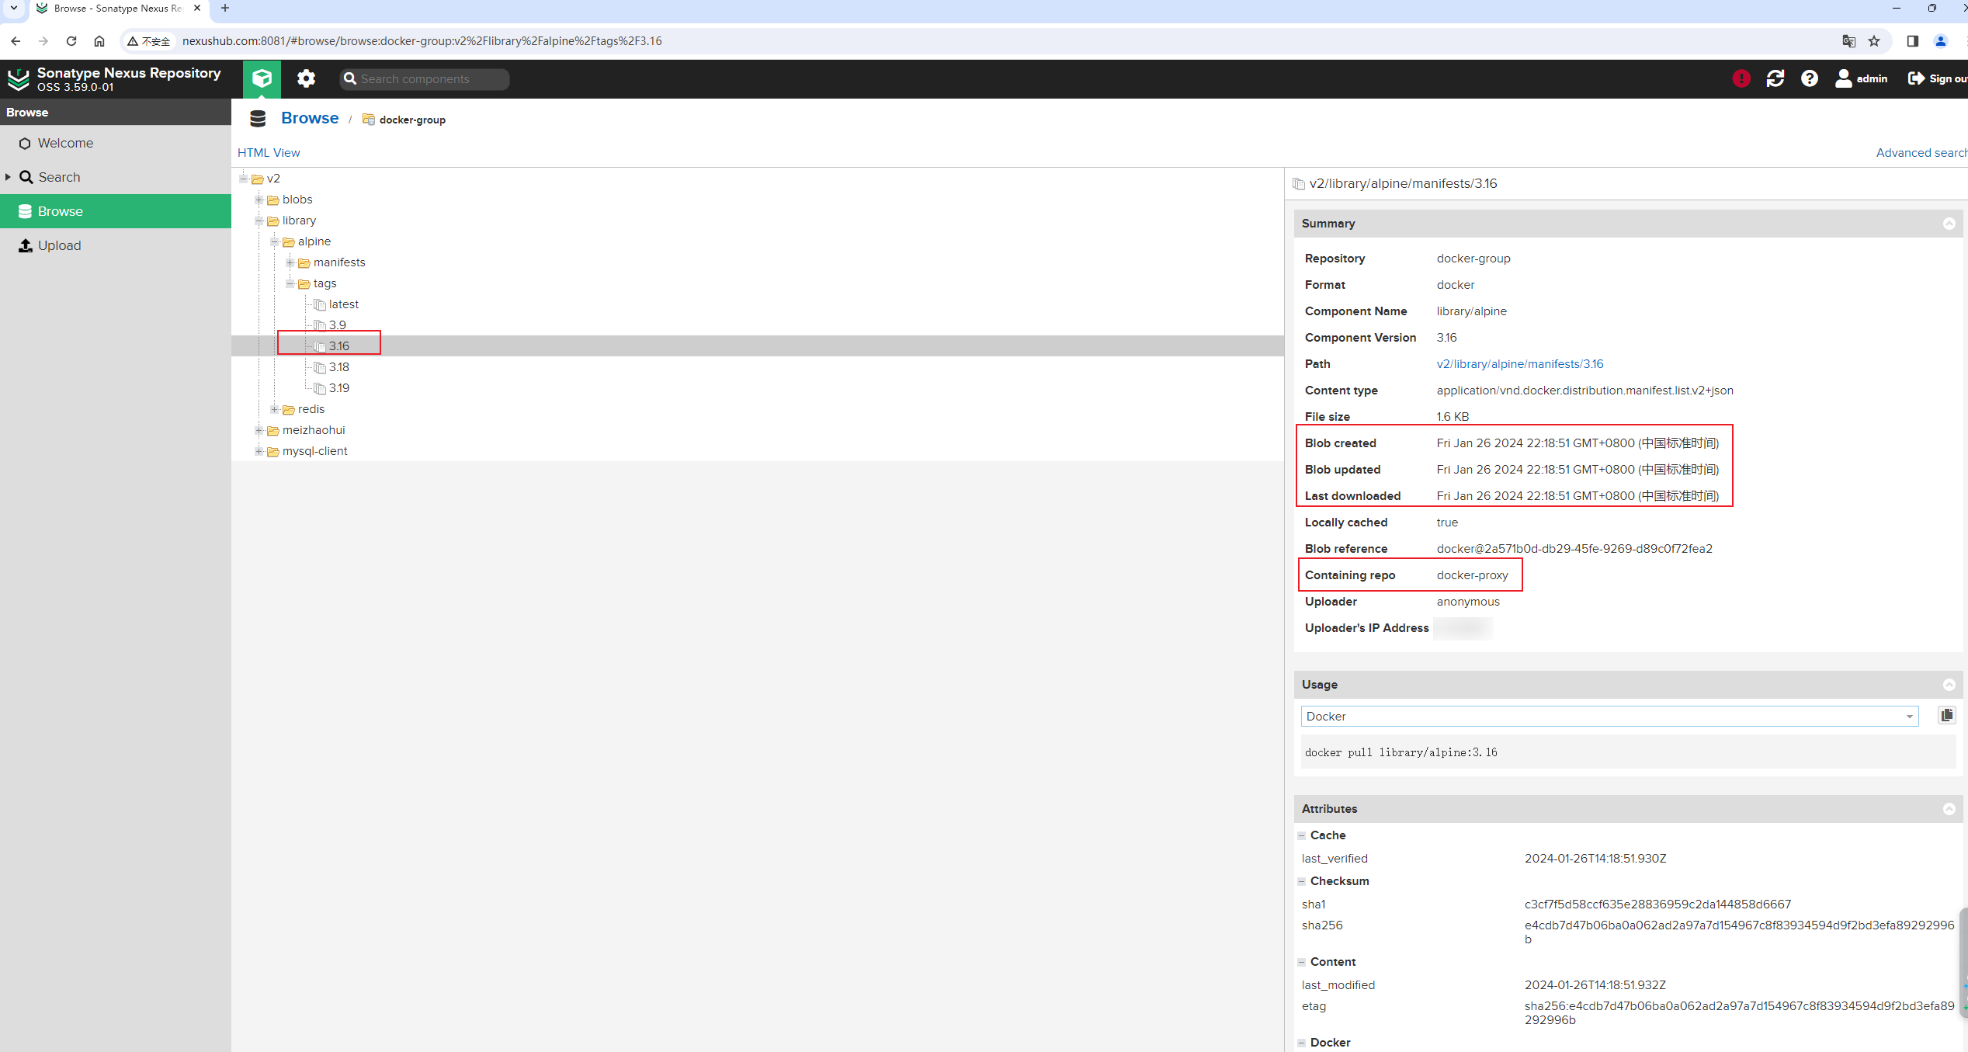Screen dimensions: 1968x1052
Task: Select the 3.19 tag asset
Action: click(338, 388)
